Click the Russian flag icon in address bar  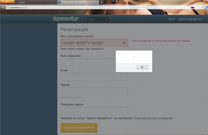pyautogui.click(x=193, y=8)
